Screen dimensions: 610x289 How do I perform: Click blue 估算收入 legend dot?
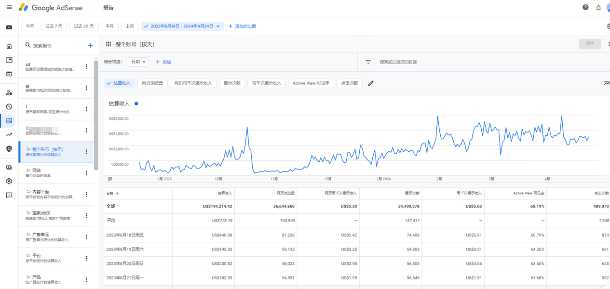pos(136,104)
